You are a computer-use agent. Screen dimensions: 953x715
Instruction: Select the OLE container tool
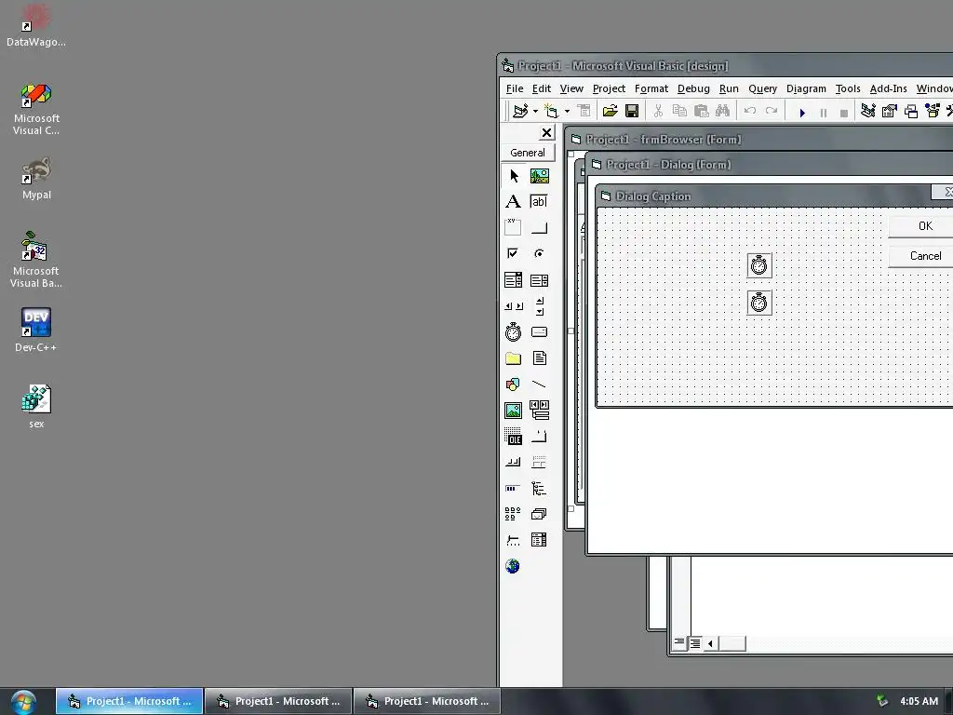pyautogui.click(x=514, y=437)
